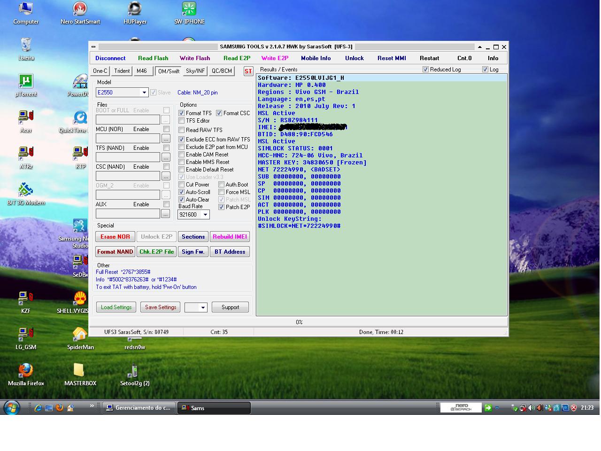601x451 pixels.
Task: Toggle the Reduced Log checkbox
Action: (425, 70)
